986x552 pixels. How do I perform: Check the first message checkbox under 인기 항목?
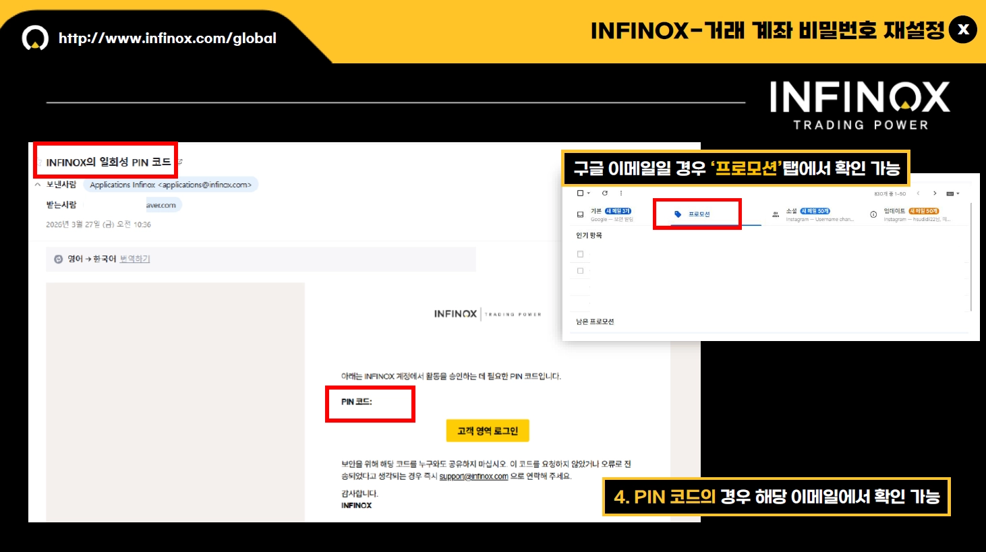[580, 254]
